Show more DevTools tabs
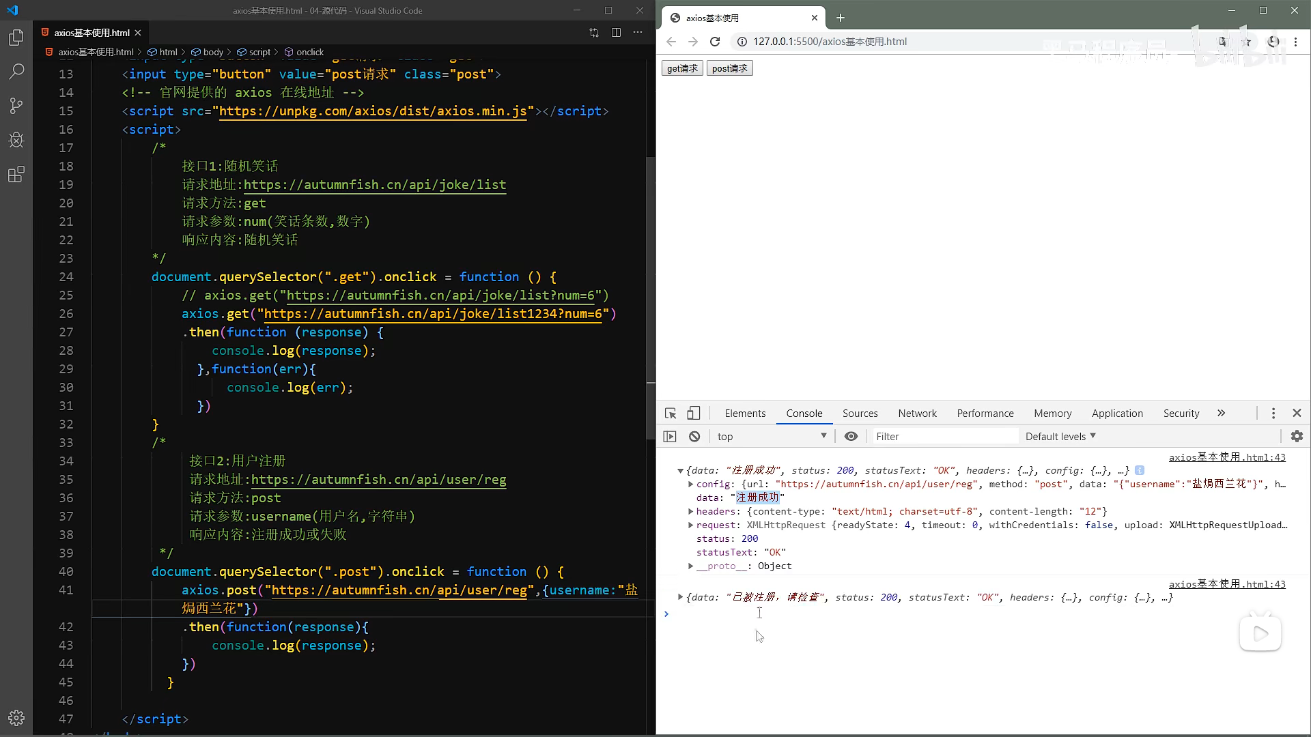Viewport: 1311px width, 737px height. (1221, 414)
